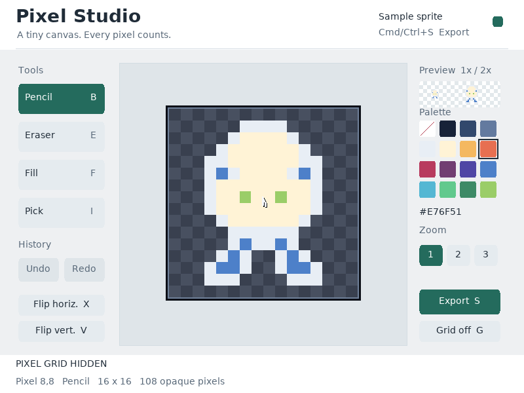The image size is (524, 393).
Task: Choose the transparent palette swatch
Action: tap(428, 128)
